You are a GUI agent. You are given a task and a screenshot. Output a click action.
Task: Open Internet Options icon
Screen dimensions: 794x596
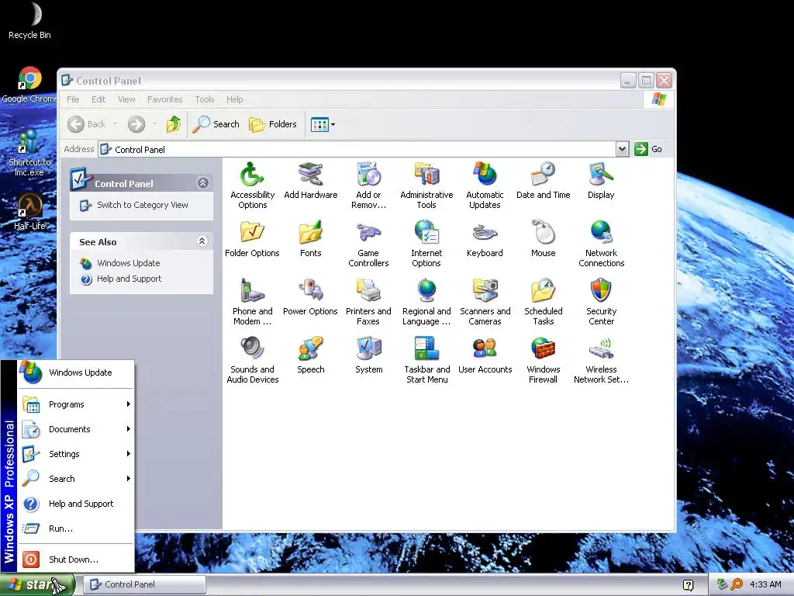click(426, 244)
